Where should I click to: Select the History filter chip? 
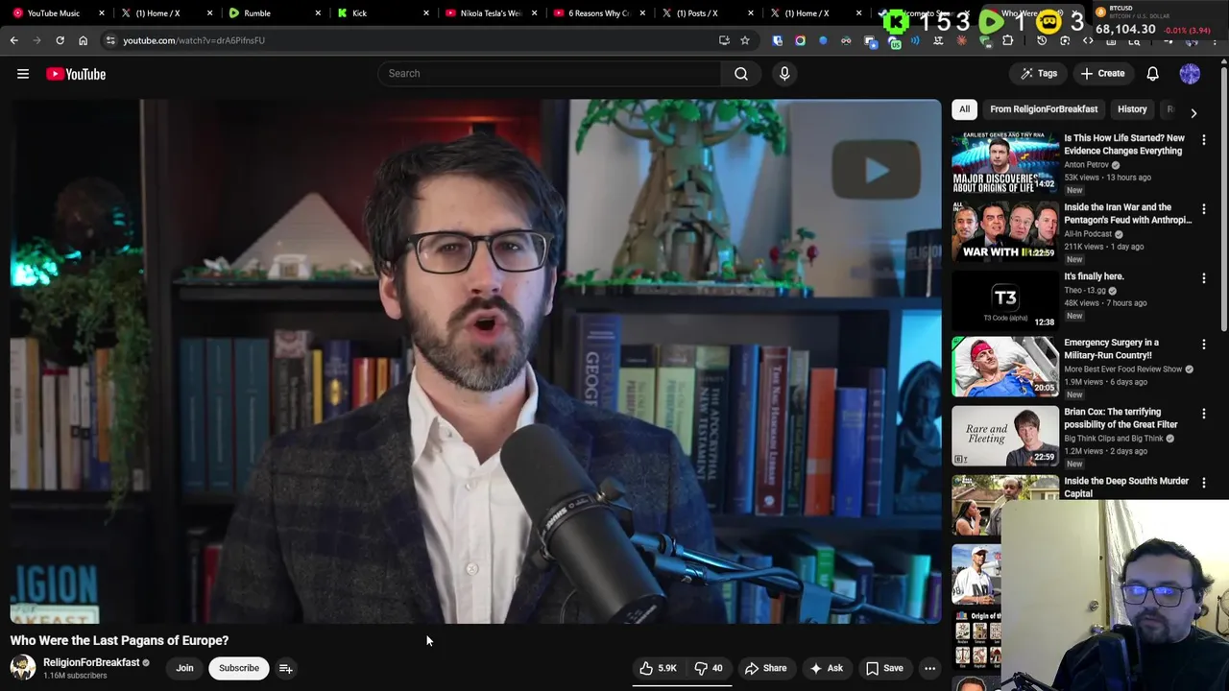point(1132,109)
